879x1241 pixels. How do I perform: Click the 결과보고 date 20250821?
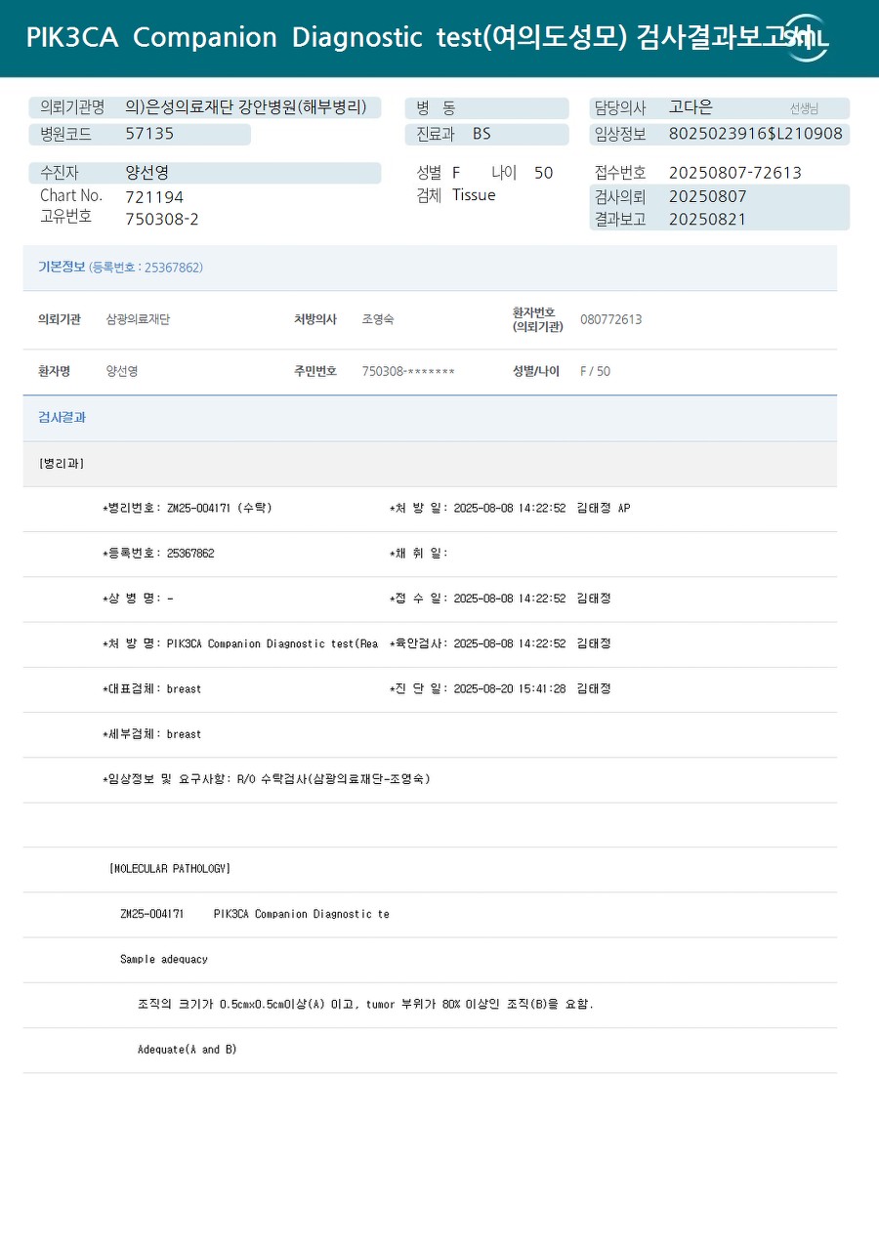point(707,219)
